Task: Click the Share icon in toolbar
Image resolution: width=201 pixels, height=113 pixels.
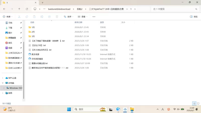Action: [x=49, y=17]
